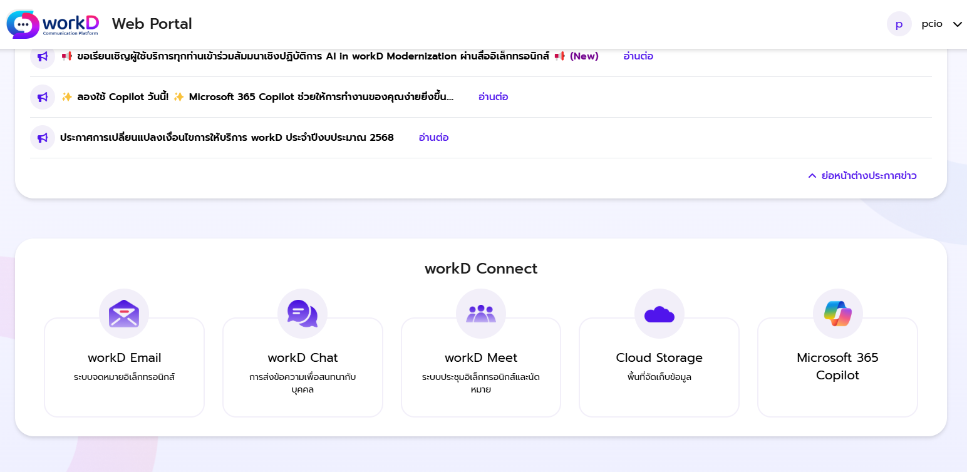
Task: Click the pcio username text
Action: point(931,24)
